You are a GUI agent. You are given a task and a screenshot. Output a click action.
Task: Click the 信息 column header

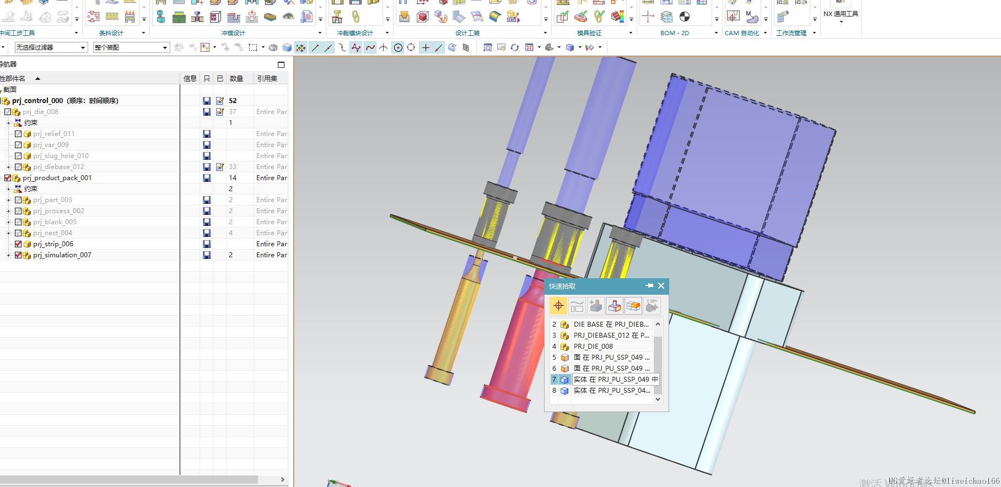coord(190,79)
